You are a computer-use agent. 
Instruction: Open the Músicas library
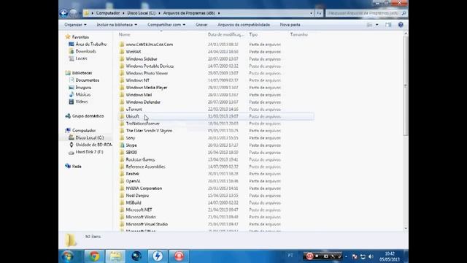82,94
